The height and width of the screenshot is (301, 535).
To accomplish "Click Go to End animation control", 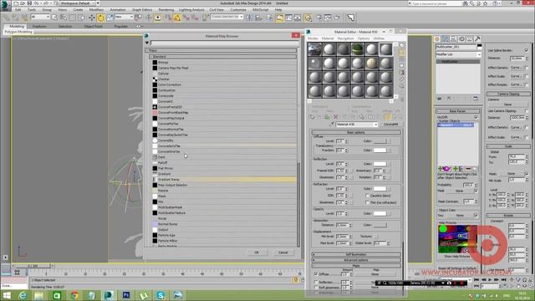I will point(503,280).
